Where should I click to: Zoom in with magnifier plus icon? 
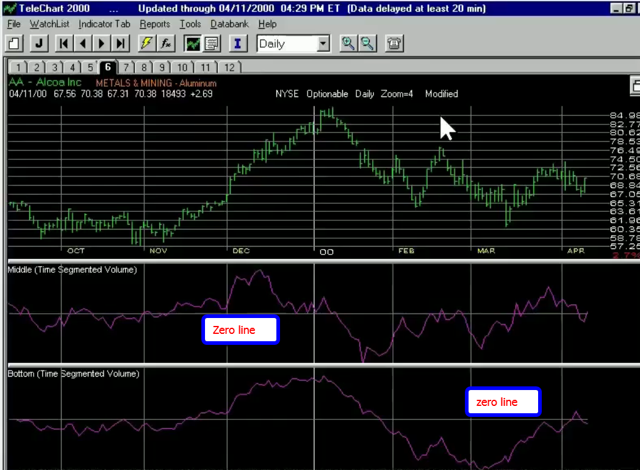pos(348,43)
